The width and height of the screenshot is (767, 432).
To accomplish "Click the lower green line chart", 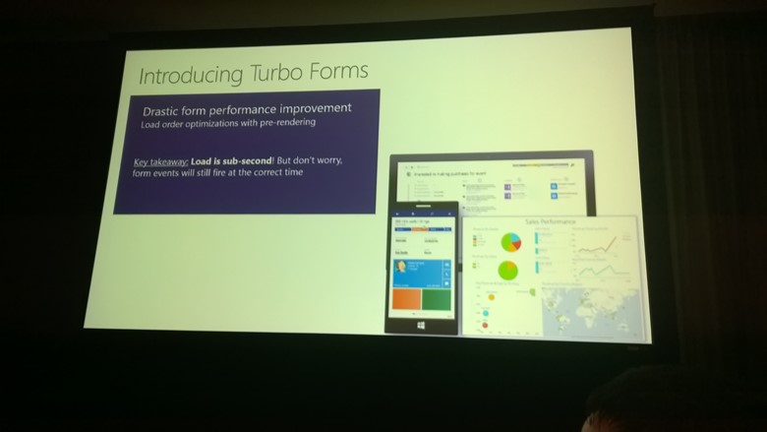I will click(598, 268).
